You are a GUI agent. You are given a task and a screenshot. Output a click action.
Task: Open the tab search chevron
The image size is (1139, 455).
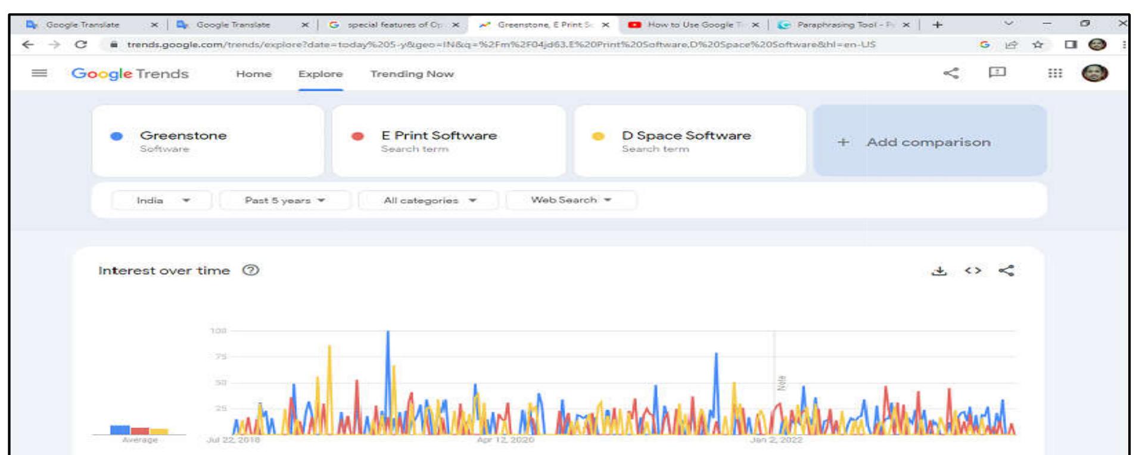coord(1009,24)
